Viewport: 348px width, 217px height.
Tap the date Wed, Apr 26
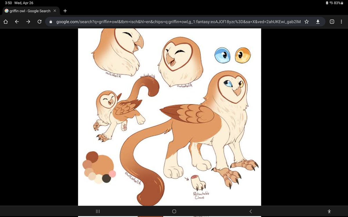tap(24, 3)
